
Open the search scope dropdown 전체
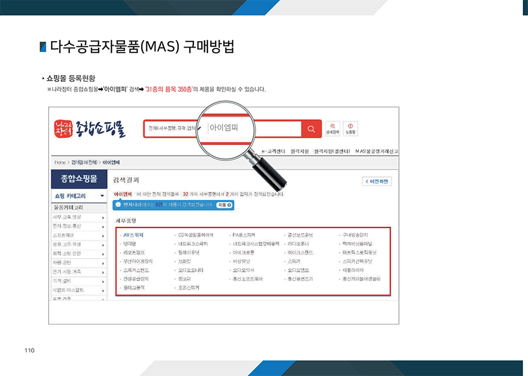[172, 128]
